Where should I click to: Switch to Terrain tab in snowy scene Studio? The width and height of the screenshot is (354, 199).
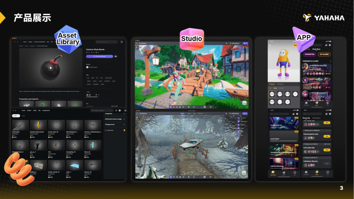pos(189,114)
